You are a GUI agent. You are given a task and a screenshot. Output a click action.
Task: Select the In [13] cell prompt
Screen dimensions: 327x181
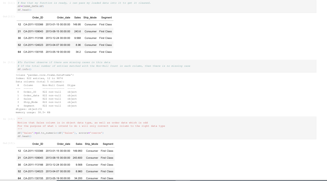pyautogui.click(x=9, y=62)
